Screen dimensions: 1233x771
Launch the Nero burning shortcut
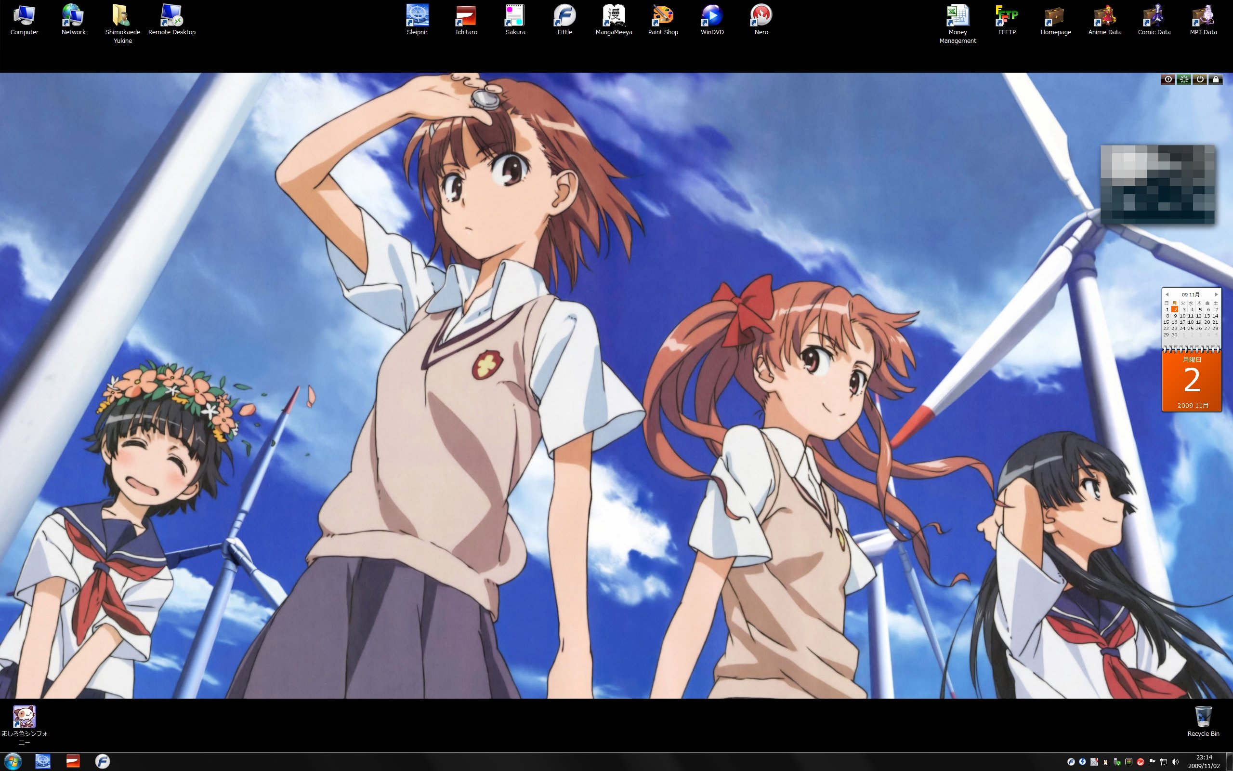[761, 20]
